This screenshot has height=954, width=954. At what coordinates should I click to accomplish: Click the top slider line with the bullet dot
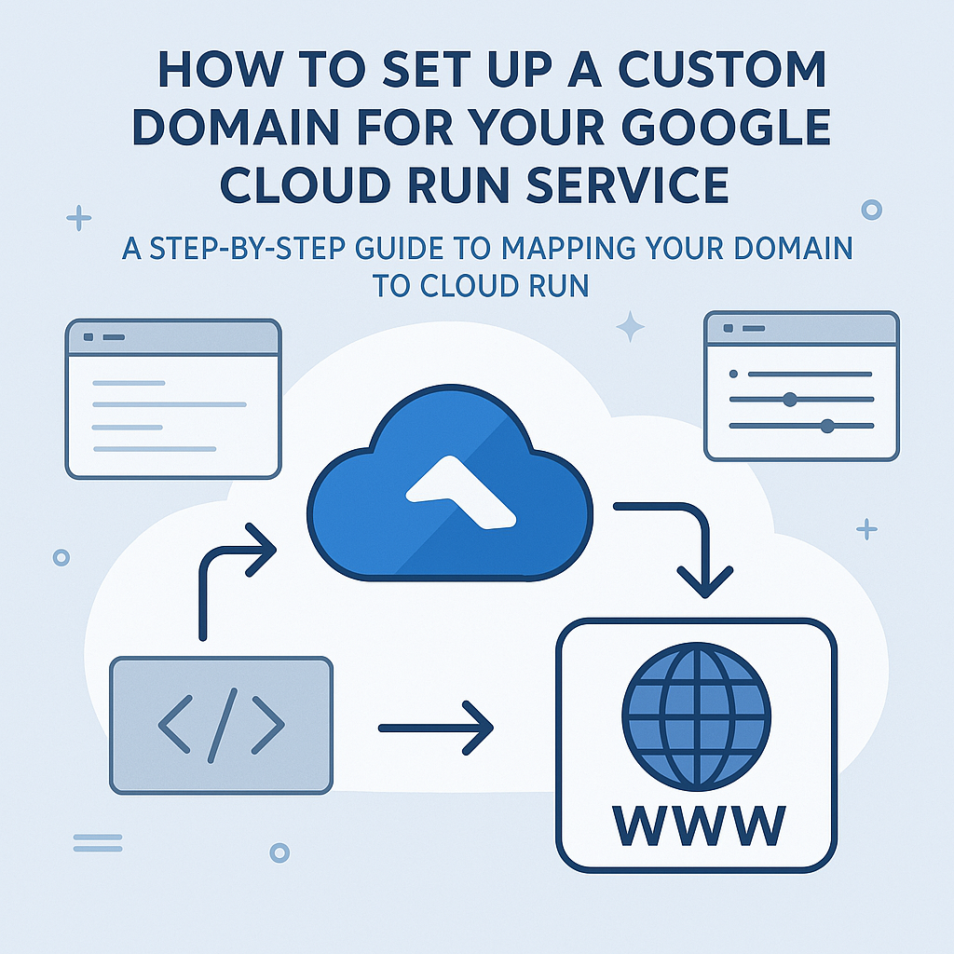click(x=800, y=375)
